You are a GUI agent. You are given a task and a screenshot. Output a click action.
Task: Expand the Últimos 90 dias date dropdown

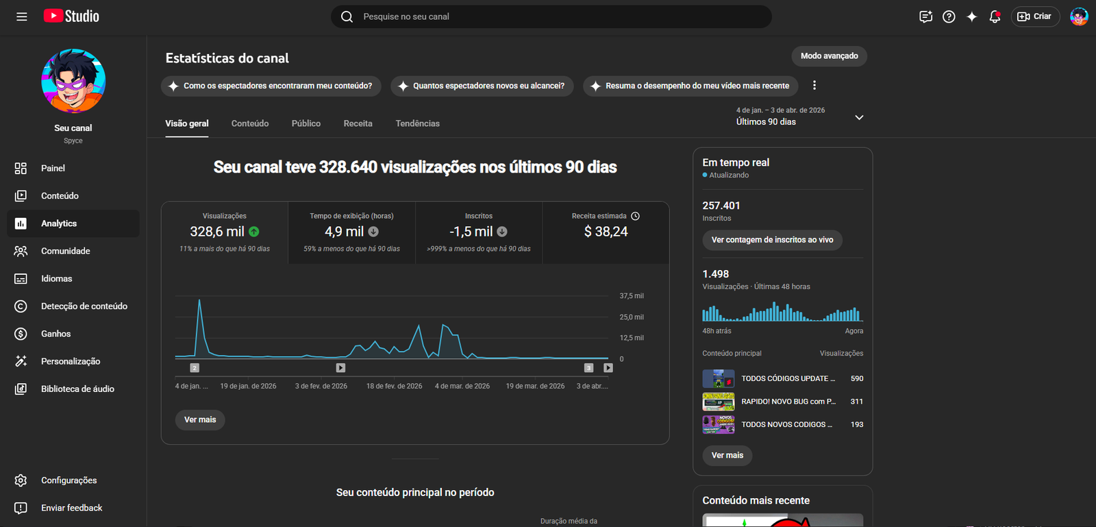pyautogui.click(x=859, y=117)
